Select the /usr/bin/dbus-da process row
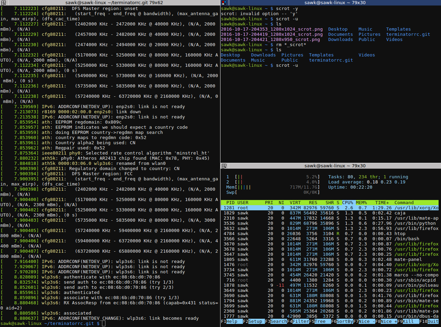Viewport: 441px width, 327px height. click(330, 316)
